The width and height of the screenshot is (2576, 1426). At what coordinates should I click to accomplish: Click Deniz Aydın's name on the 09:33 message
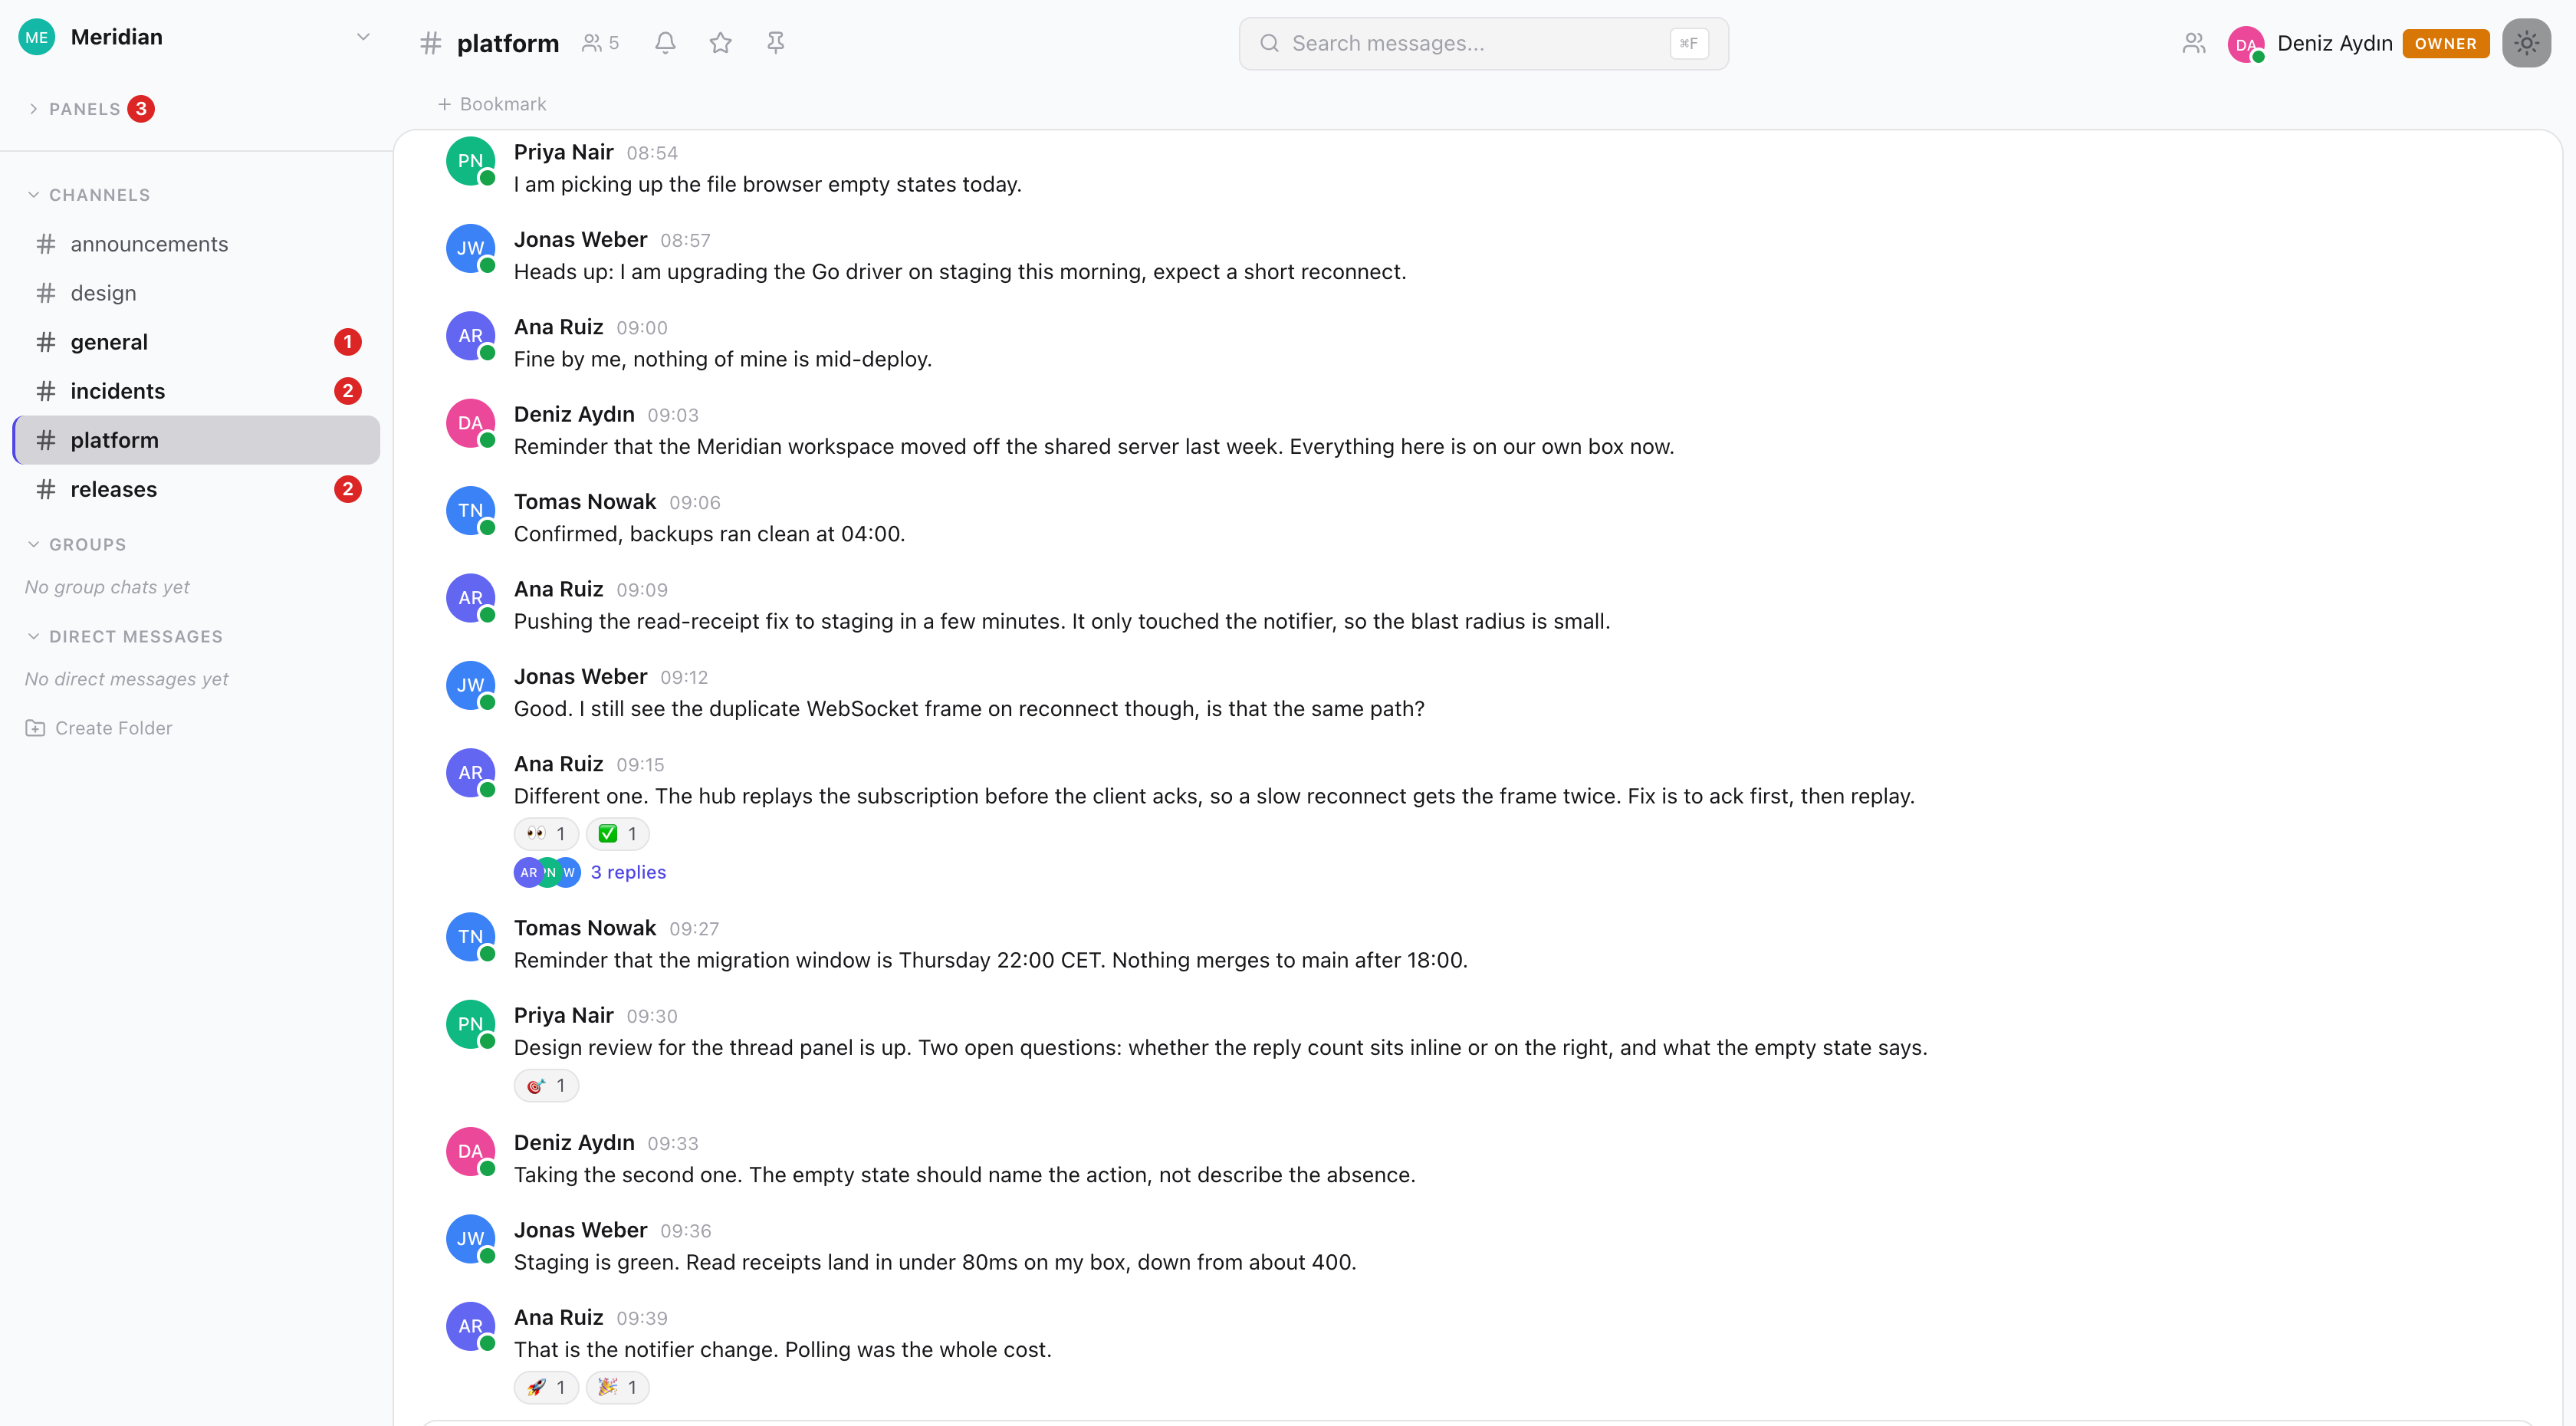point(574,1143)
